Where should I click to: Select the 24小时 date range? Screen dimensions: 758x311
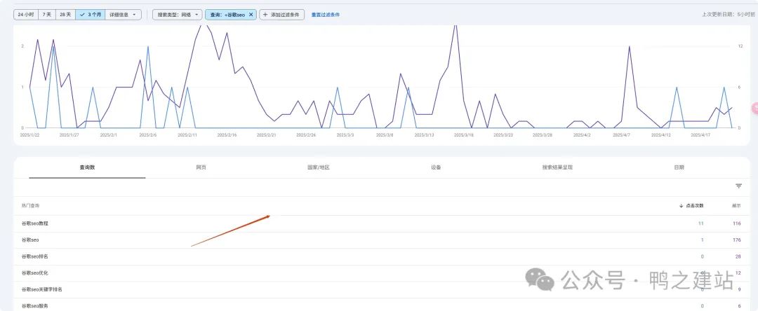26,15
